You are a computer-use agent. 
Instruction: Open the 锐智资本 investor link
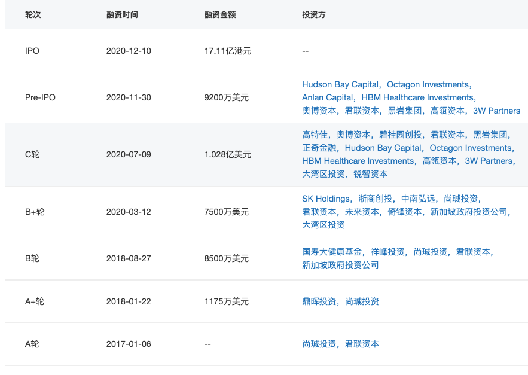tap(370, 174)
